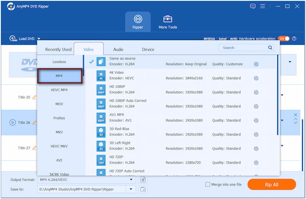Image resolution: width=306 pixels, height=199 pixels.
Task: Choose HD 1080P Auto Correct preset icon
Action: (101, 104)
